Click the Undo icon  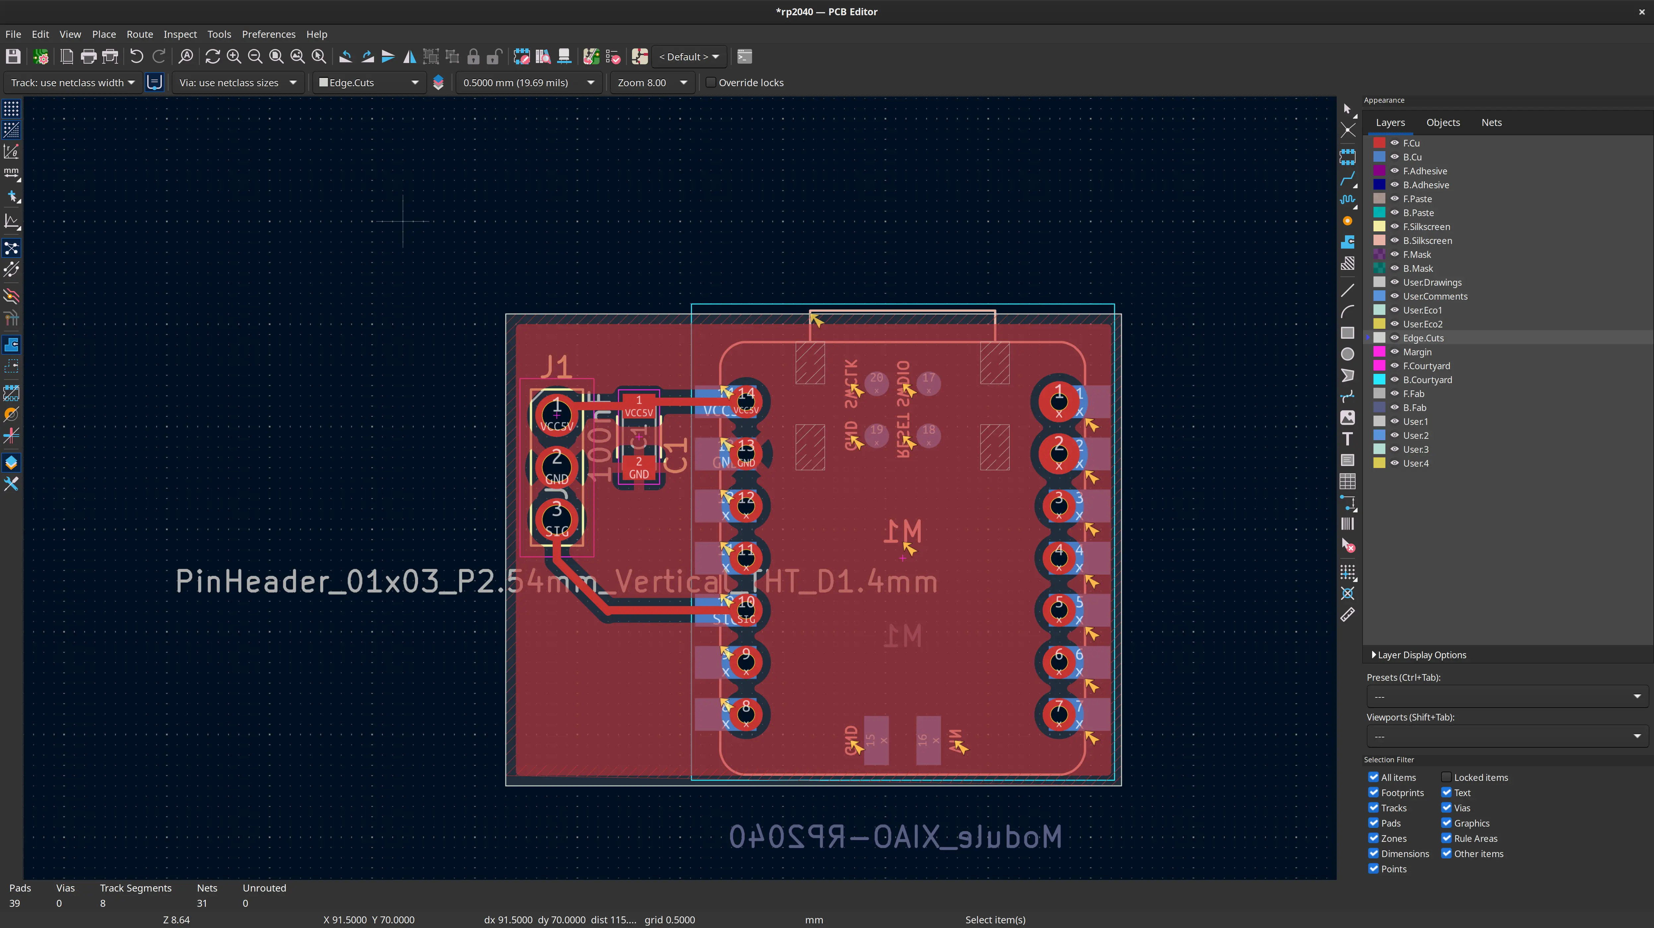(x=136, y=56)
